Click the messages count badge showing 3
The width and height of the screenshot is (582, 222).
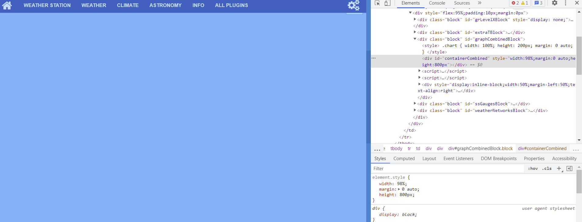pyautogui.click(x=538, y=3)
